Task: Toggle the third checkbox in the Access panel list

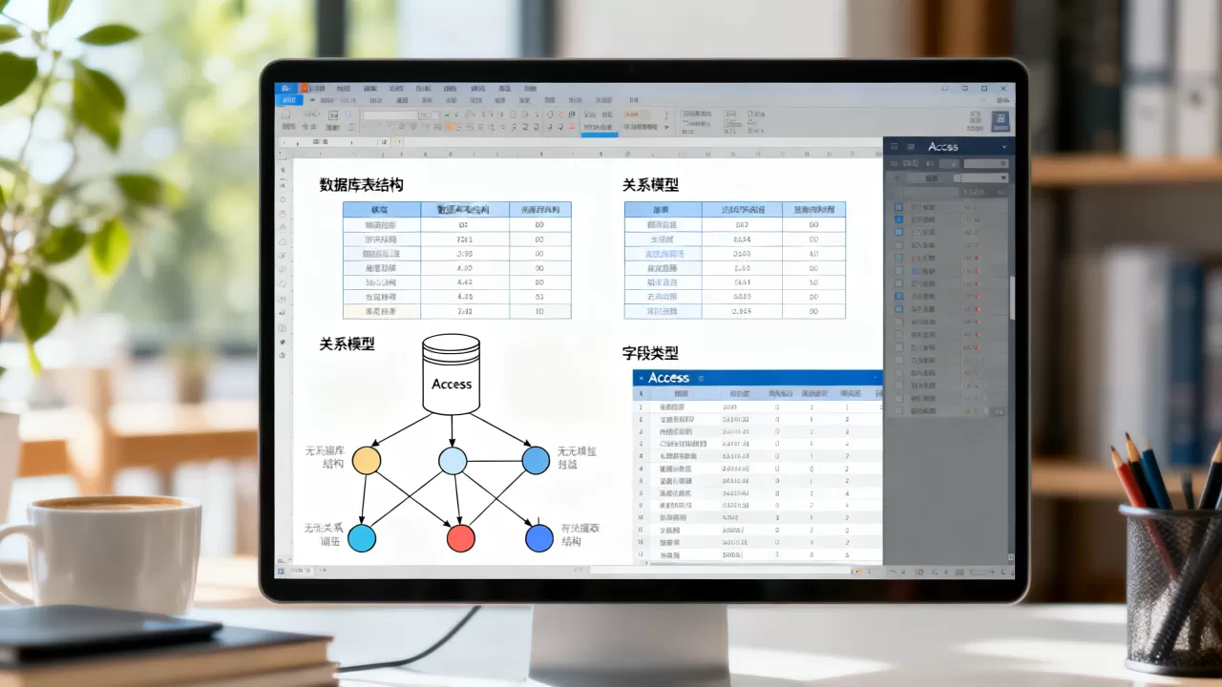Action: [898, 232]
